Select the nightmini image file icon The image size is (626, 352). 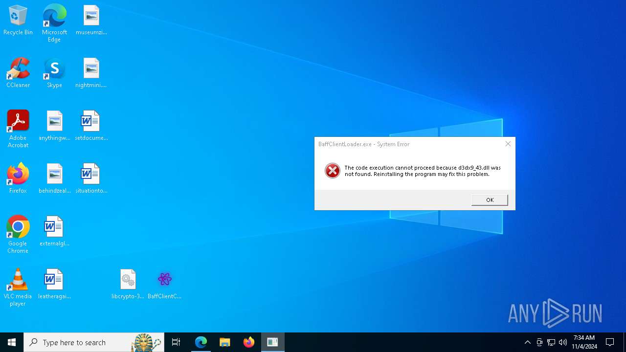coord(91,73)
